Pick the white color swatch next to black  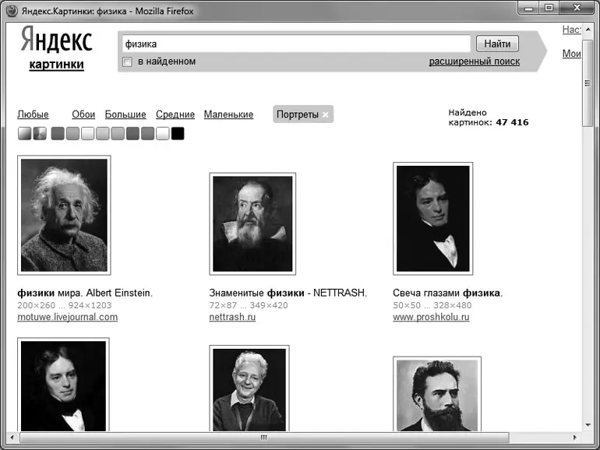[x=162, y=133]
